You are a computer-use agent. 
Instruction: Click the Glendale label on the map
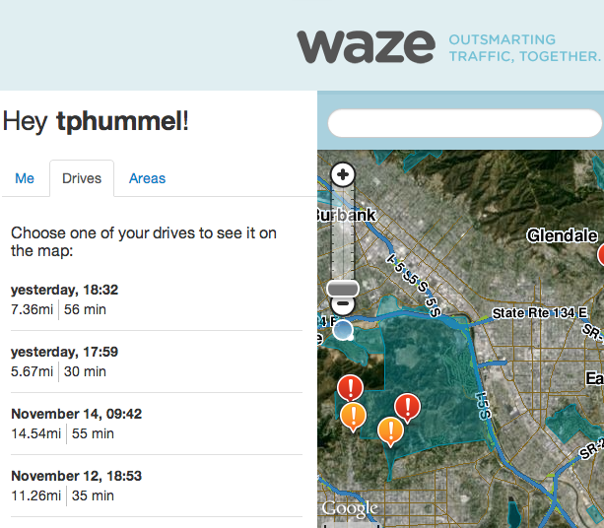(562, 236)
